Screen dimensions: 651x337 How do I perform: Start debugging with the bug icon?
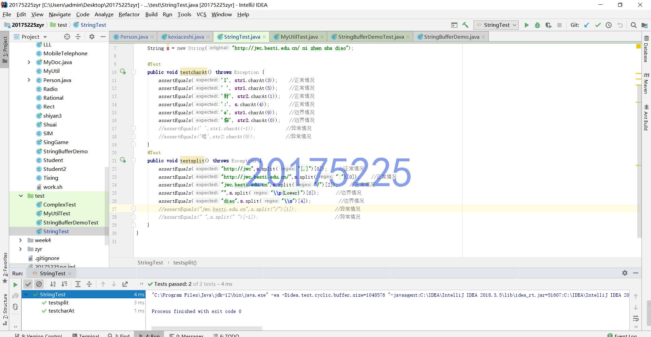[x=537, y=25]
